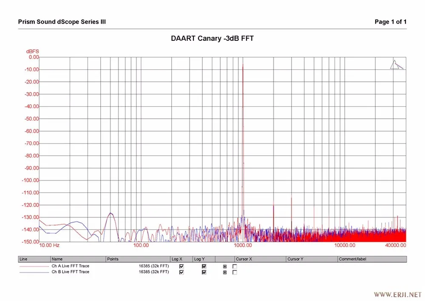The width and height of the screenshot is (425, 301).
Task: Click the 'Page 1 of 1' indicator
Action: pyautogui.click(x=391, y=22)
